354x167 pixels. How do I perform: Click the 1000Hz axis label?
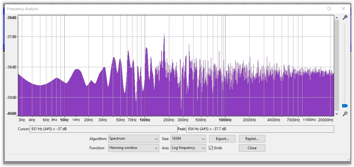click(x=225, y=120)
